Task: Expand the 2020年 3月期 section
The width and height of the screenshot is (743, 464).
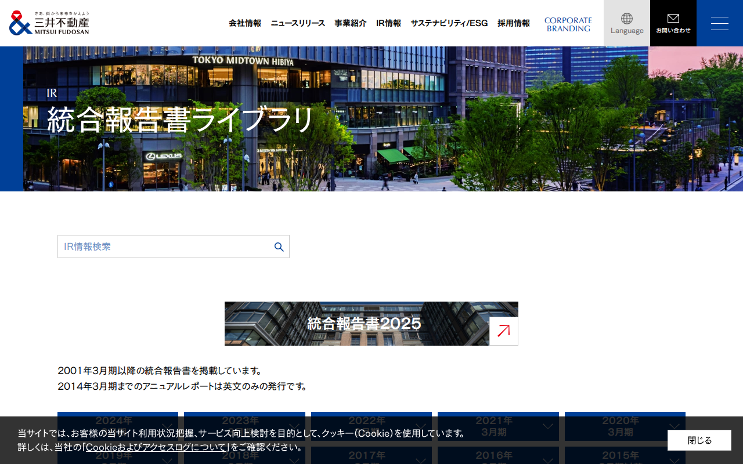Action: pyautogui.click(x=625, y=426)
